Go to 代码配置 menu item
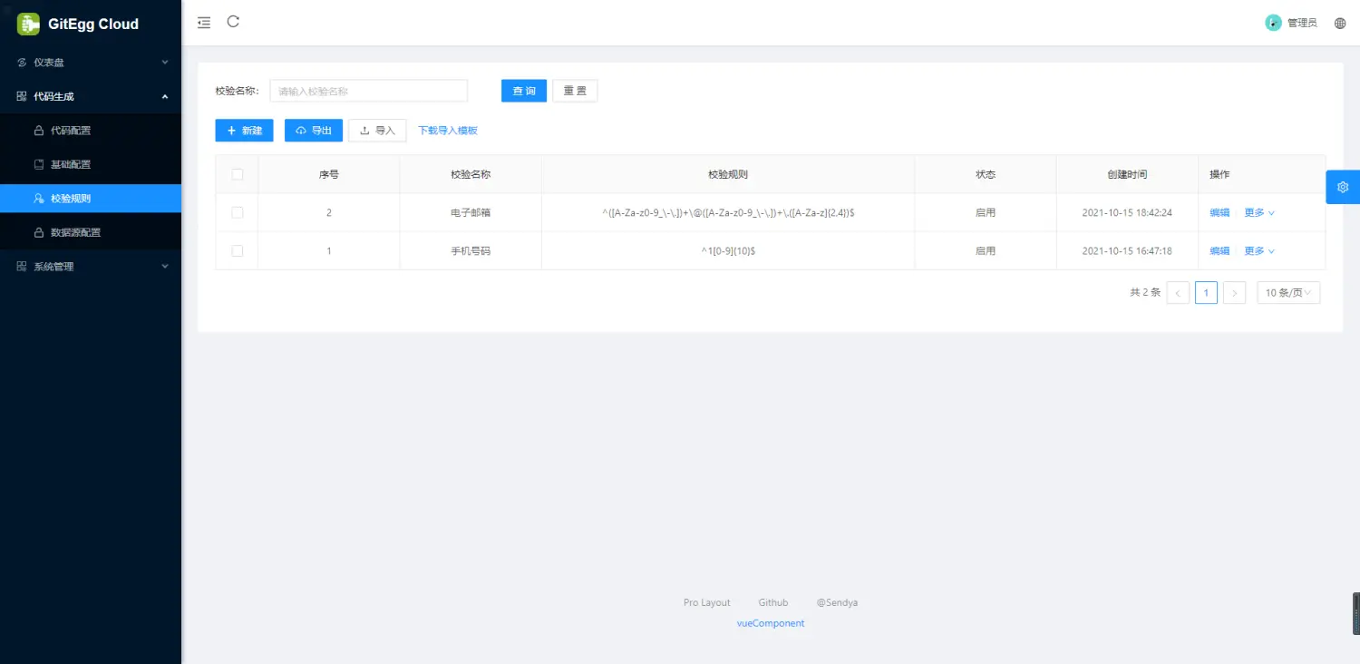1360x664 pixels. (91, 131)
